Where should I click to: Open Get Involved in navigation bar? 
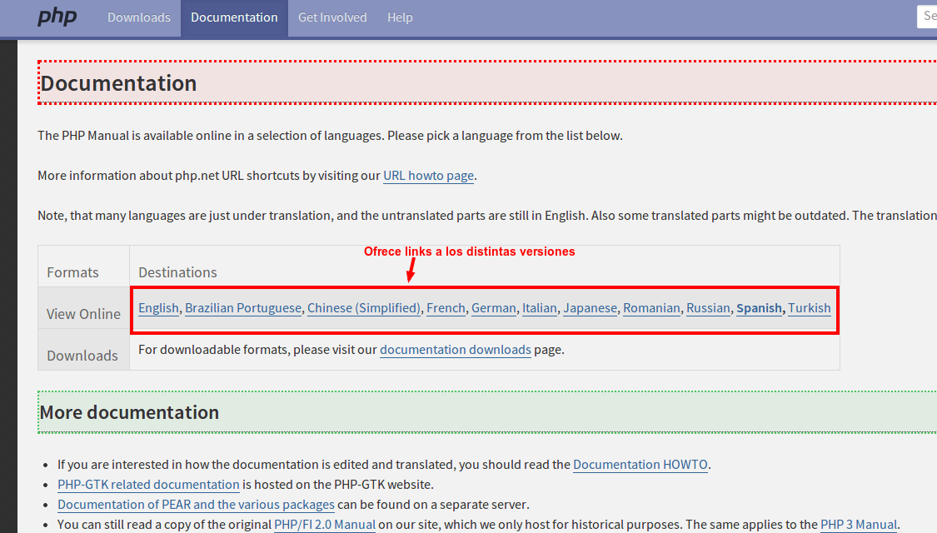coord(332,18)
